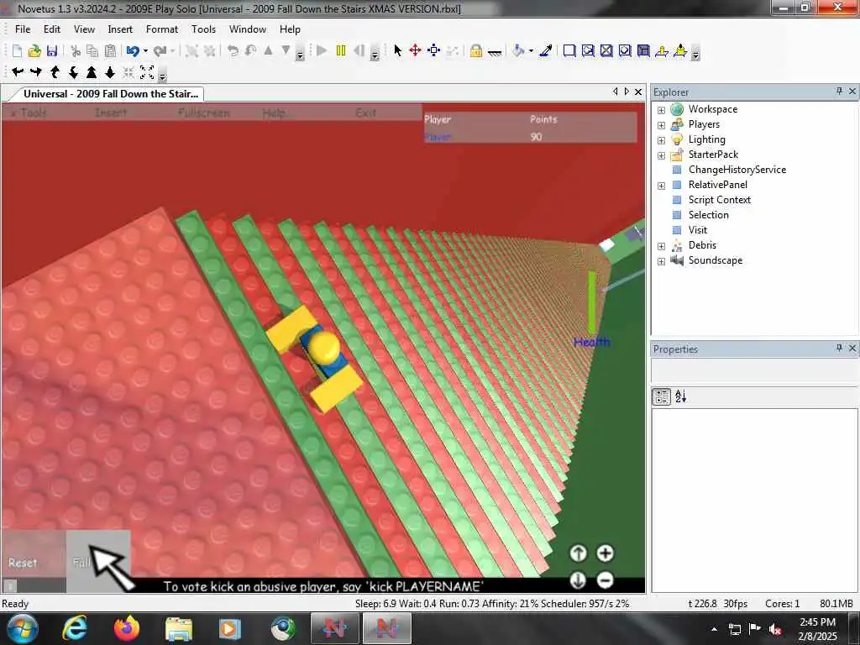The width and height of the screenshot is (860, 645).
Task: Open the View menu
Action: (x=85, y=29)
